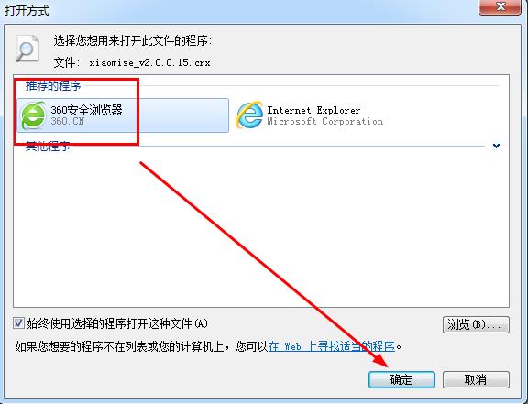Image resolution: width=528 pixels, height=404 pixels.
Task: Click the 其他程序 group header
Action: coord(48,147)
